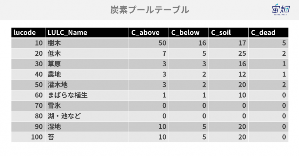Click C_above value 50 for 樹木

pyautogui.click(x=149, y=43)
